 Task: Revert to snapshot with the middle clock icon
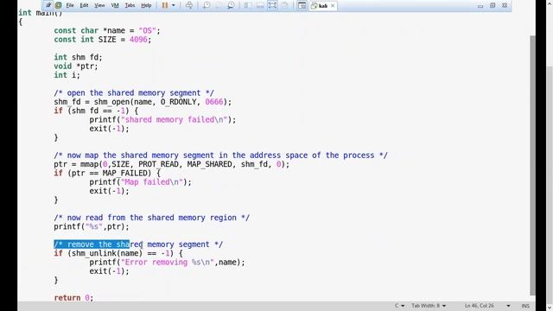click(x=219, y=5)
